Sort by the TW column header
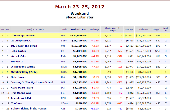Image resolution: width=170 pixels, height=112 pixels. point(2,29)
